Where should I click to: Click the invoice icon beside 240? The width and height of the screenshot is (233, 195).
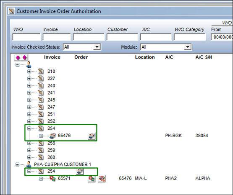(x=41, y=85)
